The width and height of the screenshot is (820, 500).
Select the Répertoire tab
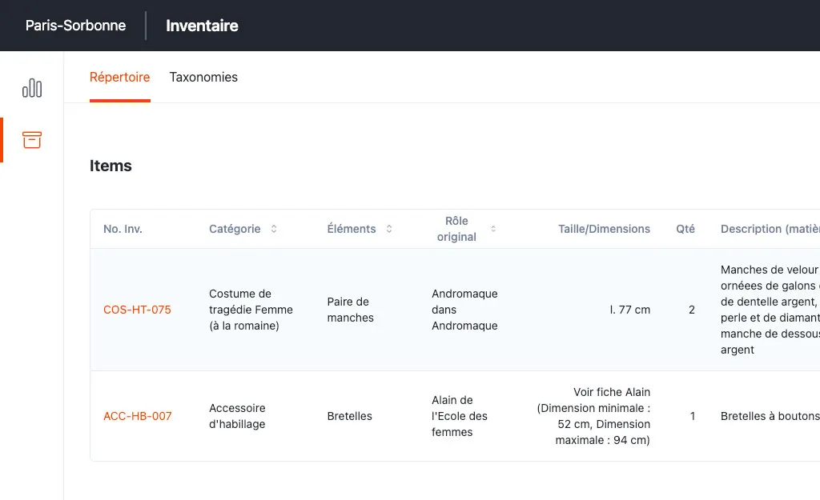tap(119, 78)
